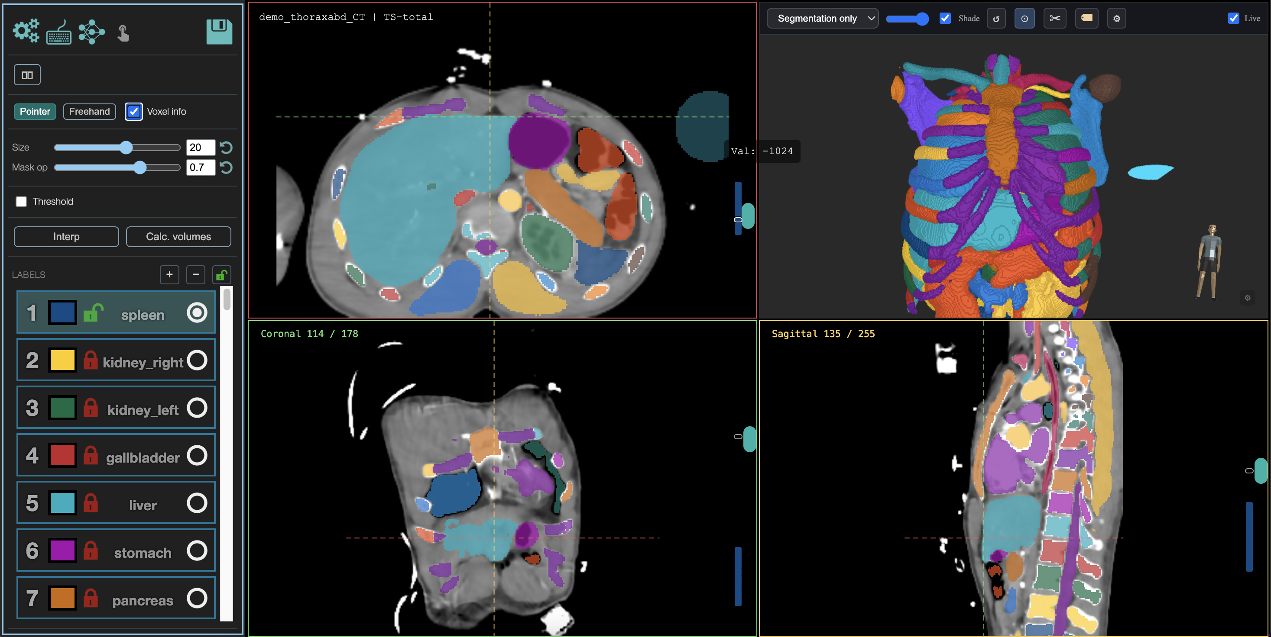Add a new label with plus
The image size is (1271, 637).
pyautogui.click(x=169, y=275)
